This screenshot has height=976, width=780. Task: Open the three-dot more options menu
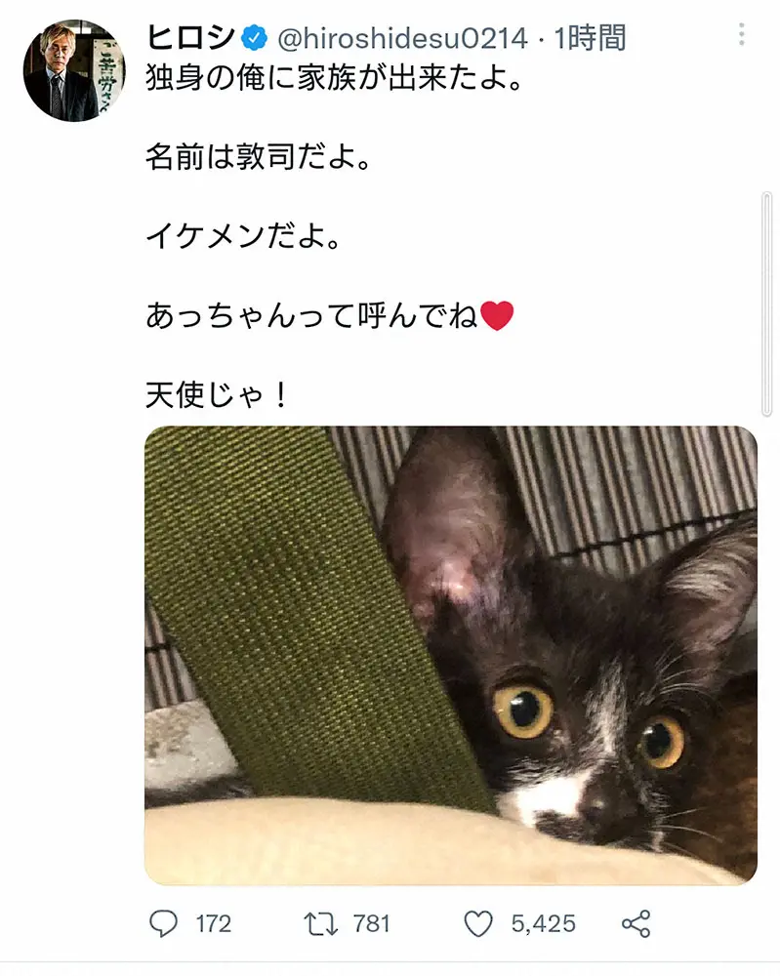click(x=741, y=34)
